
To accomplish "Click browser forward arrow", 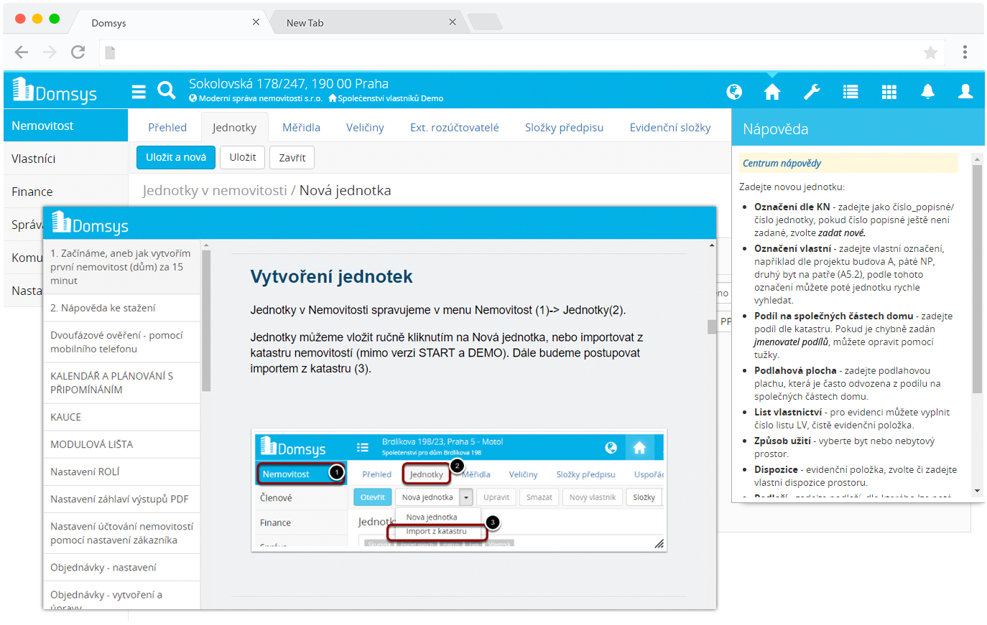I will (x=50, y=52).
